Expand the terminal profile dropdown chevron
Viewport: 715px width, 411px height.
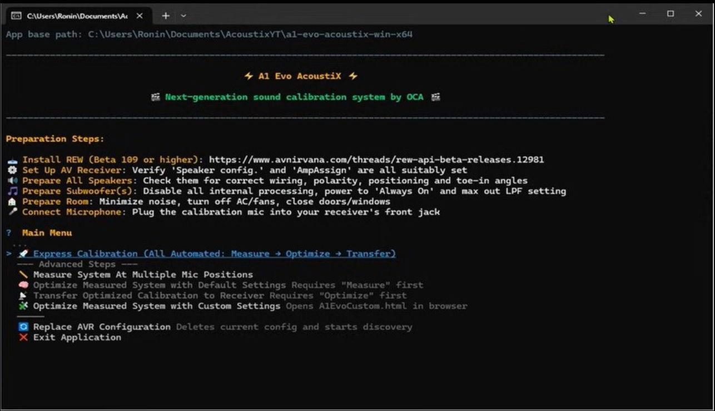(183, 16)
